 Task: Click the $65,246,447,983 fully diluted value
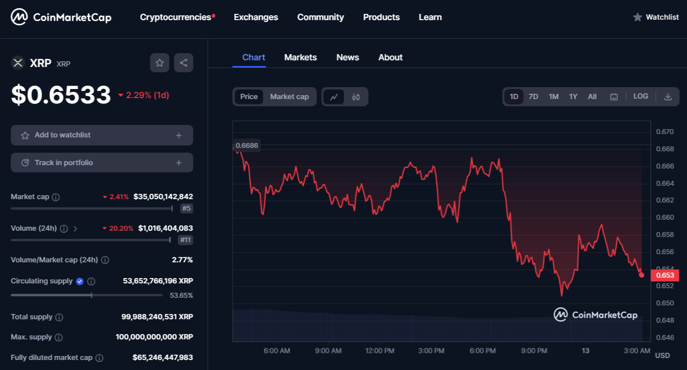[163, 358]
